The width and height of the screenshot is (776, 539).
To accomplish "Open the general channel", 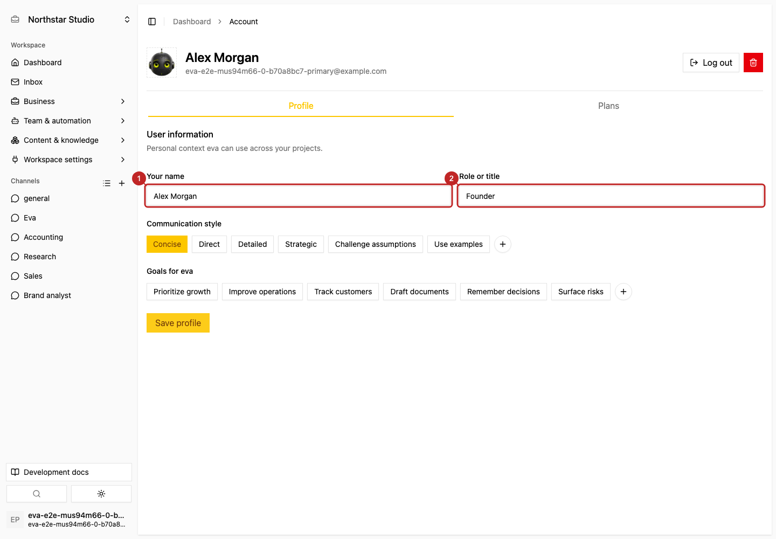I will click(69, 198).
